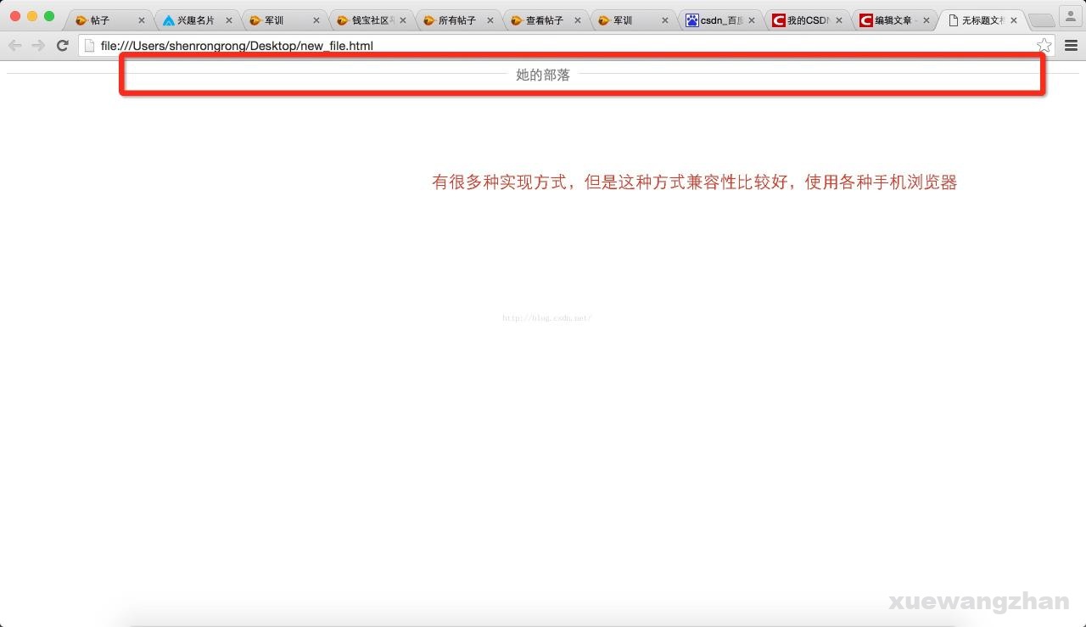This screenshot has width=1086, height=627.
Task: Open a new tab with the new-tab button
Action: tap(1041, 20)
